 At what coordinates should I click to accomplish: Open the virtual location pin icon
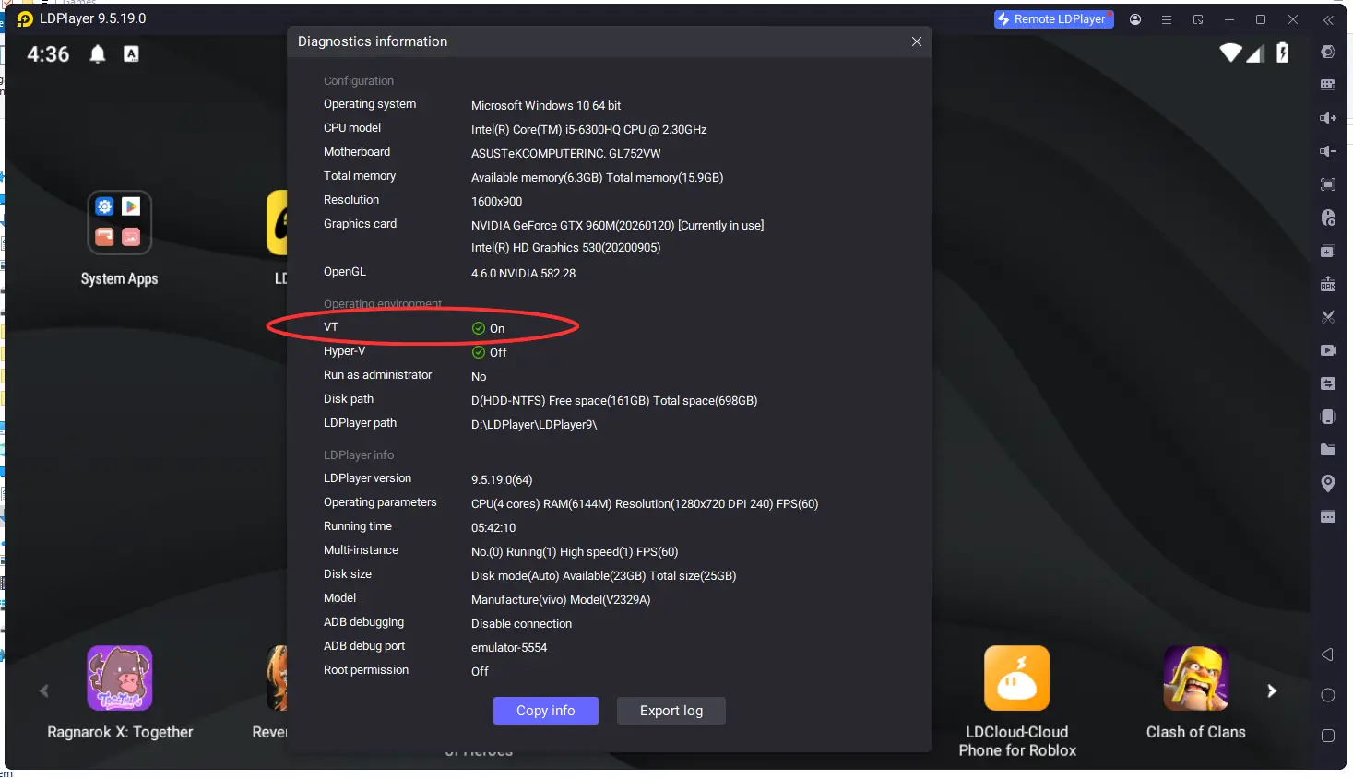coord(1327,483)
